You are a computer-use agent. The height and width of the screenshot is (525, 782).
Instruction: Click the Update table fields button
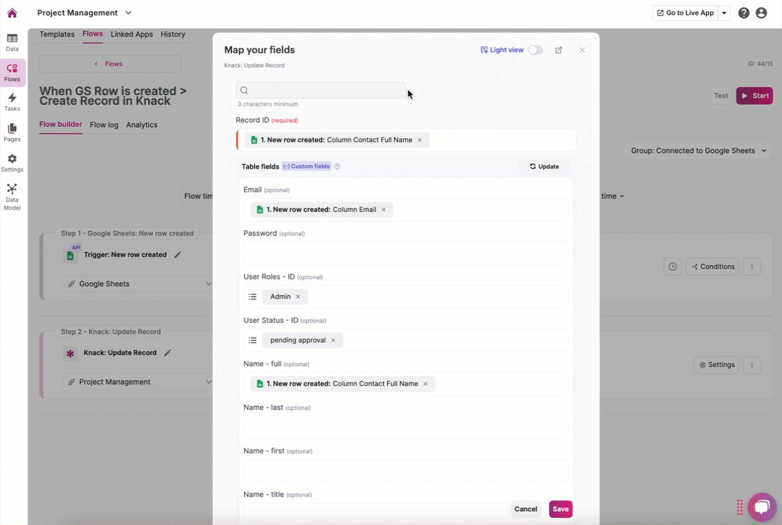(x=544, y=166)
